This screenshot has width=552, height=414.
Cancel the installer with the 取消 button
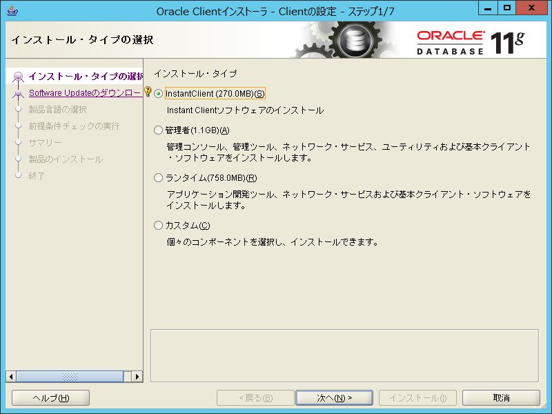click(501, 398)
